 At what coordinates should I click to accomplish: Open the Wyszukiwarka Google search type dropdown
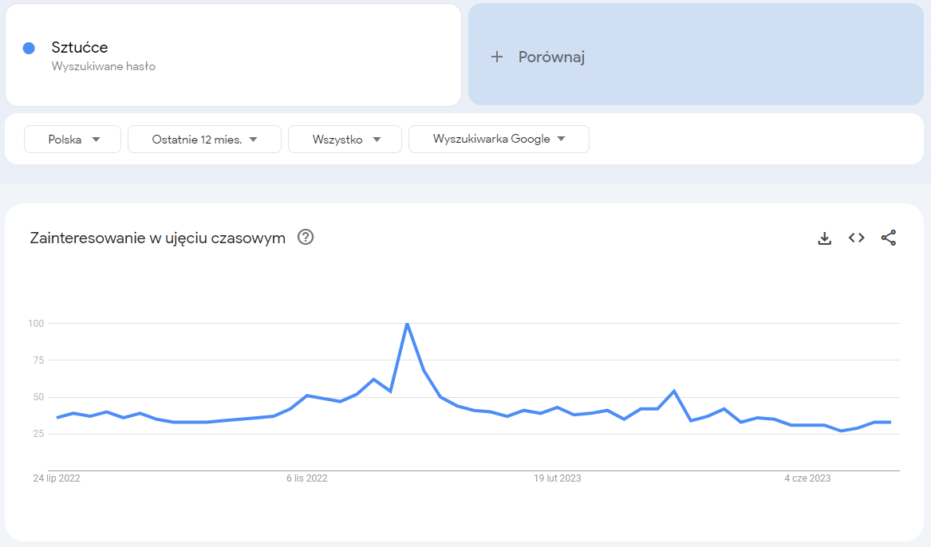tap(499, 139)
